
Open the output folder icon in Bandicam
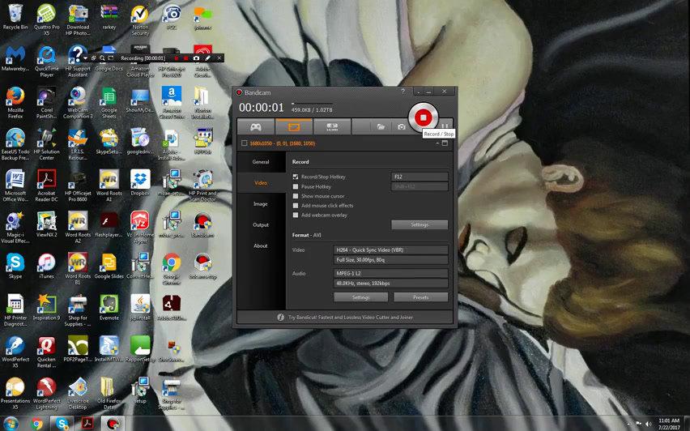tap(381, 127)
